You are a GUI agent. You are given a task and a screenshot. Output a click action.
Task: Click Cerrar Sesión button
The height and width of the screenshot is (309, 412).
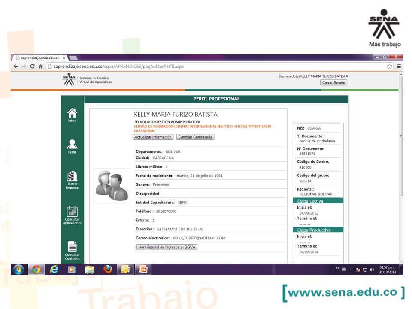333,83
